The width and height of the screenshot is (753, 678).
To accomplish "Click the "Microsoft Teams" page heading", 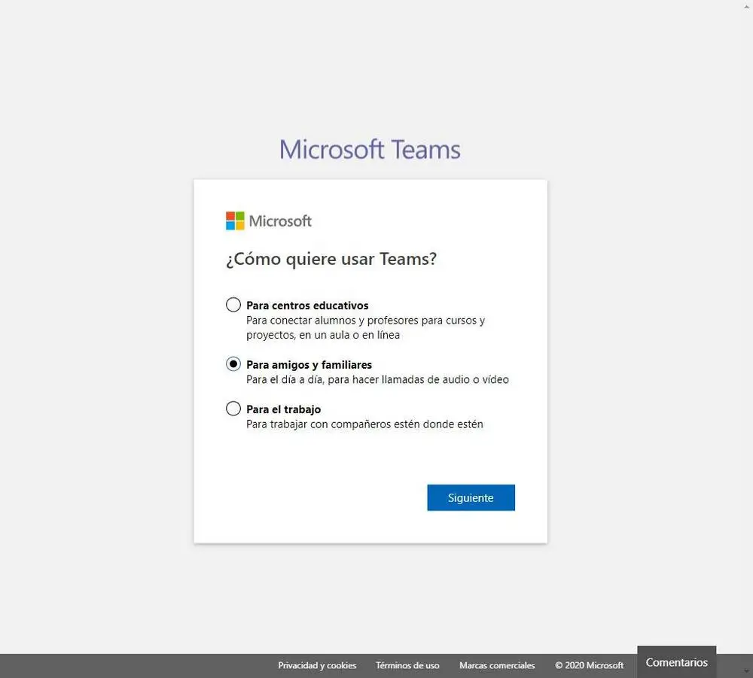I will tap(370, 149).
